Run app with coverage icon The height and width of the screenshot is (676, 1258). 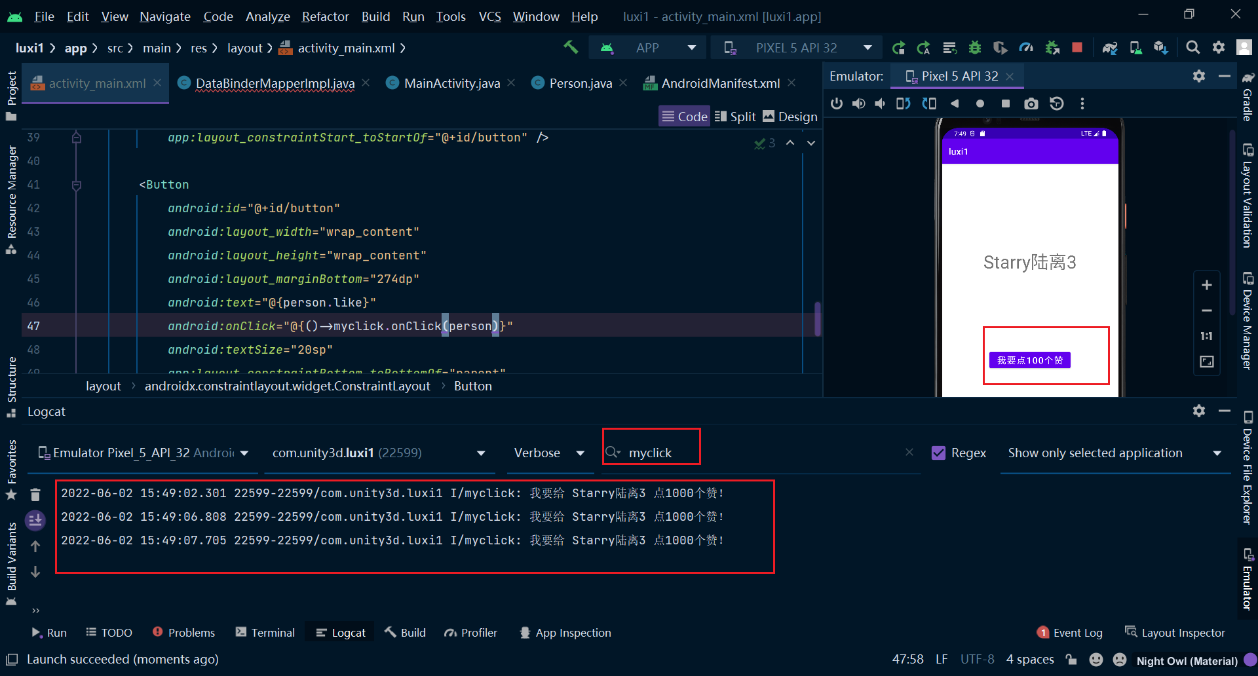1000,48
